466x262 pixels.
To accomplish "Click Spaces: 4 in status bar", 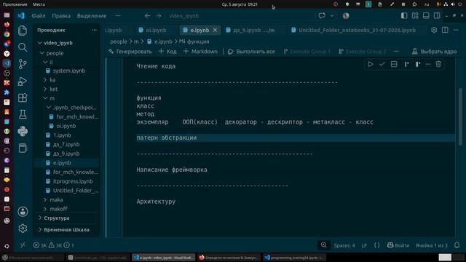I will (x=344, y=245).
